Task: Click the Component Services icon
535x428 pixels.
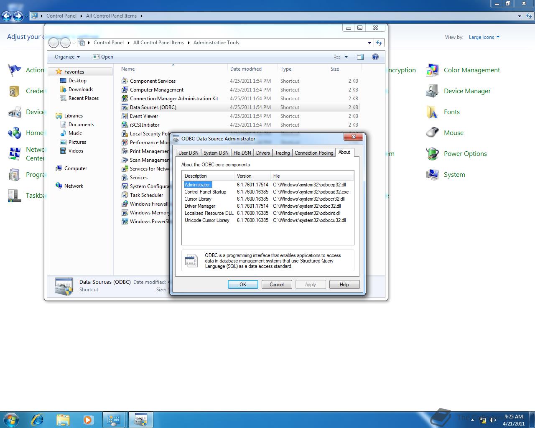Action: 125,81
